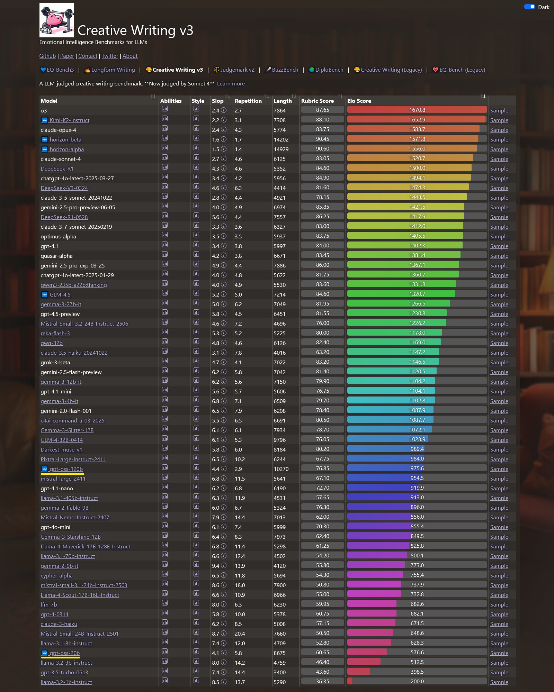Open Abilities chart icon for o3
The width and height of the screenshot is (554, 692).
click(x=165, y=109)
